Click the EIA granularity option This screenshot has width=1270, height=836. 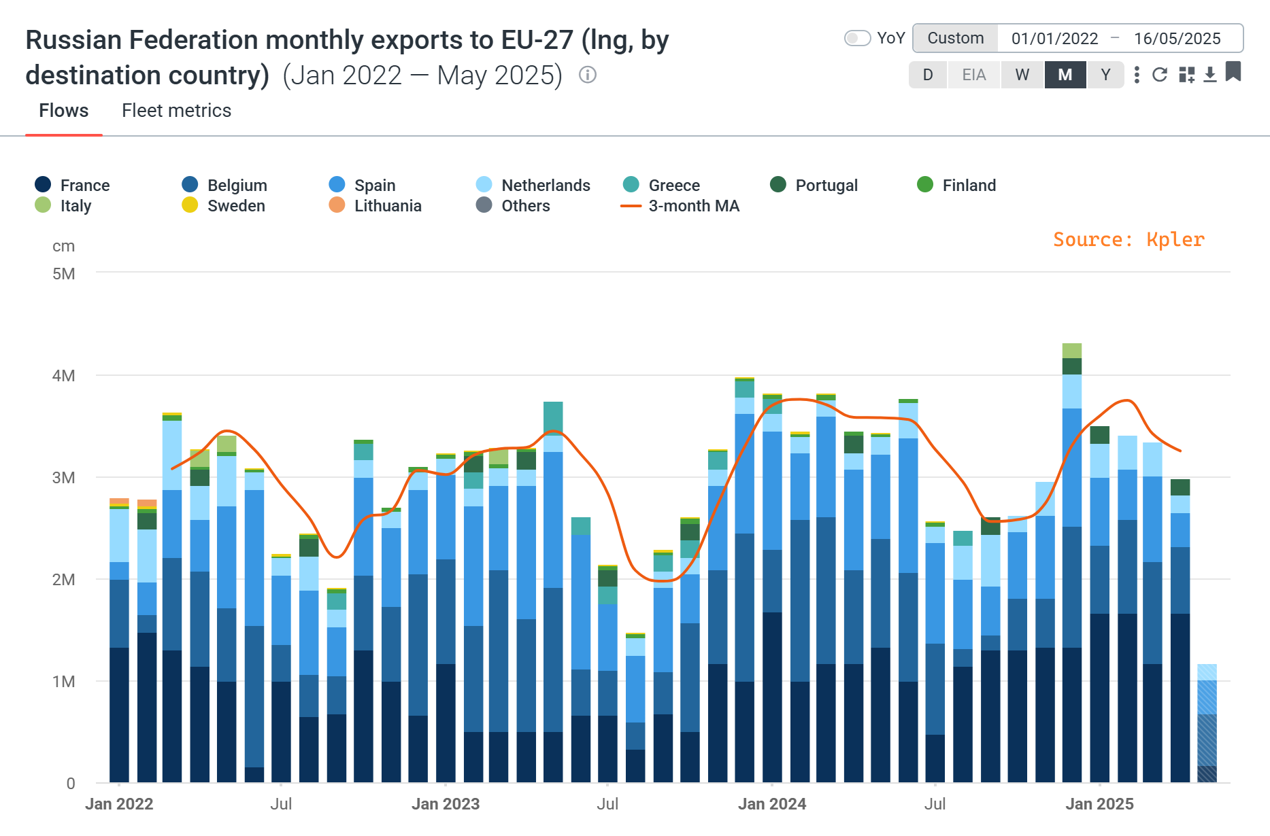click(974, 75)
